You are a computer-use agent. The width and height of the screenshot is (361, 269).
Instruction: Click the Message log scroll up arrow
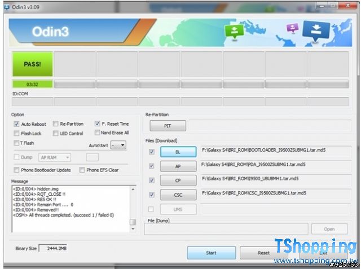pyautogui.click(x=133, y=189)
